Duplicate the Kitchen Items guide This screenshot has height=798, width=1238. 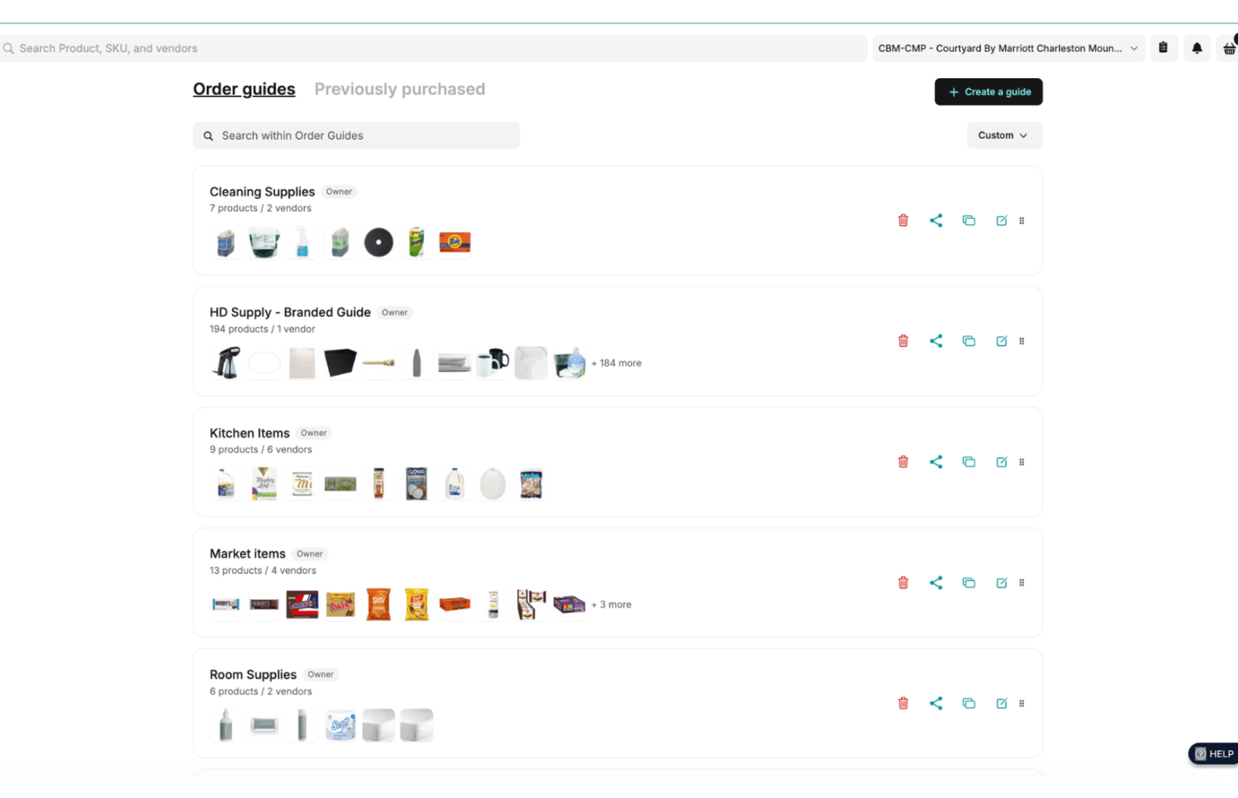click(969, 462)
